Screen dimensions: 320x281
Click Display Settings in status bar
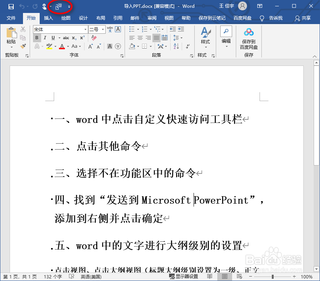pos(184,277)
